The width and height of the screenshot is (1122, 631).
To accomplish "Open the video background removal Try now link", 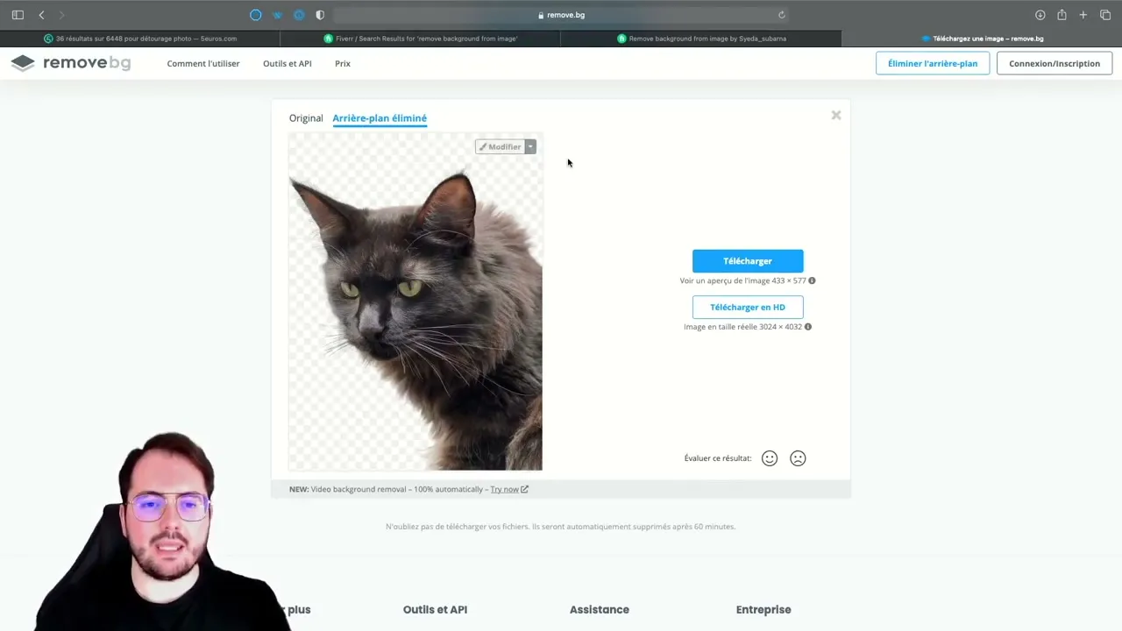I will pos(504,489).
